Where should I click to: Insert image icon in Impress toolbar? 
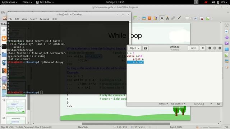pos(144,18)
